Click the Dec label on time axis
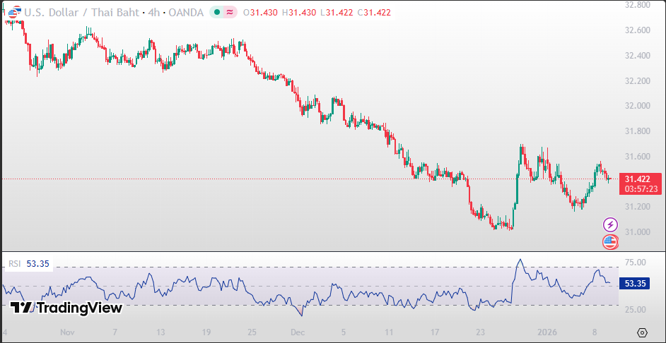 (297, 332)
